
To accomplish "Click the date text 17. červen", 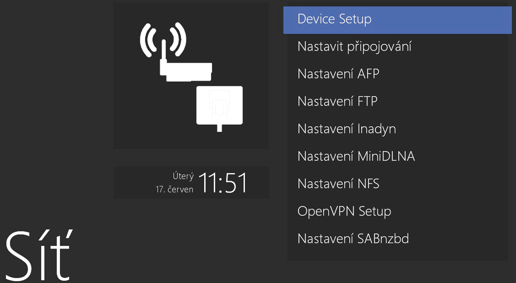I will tap(175, 189).
